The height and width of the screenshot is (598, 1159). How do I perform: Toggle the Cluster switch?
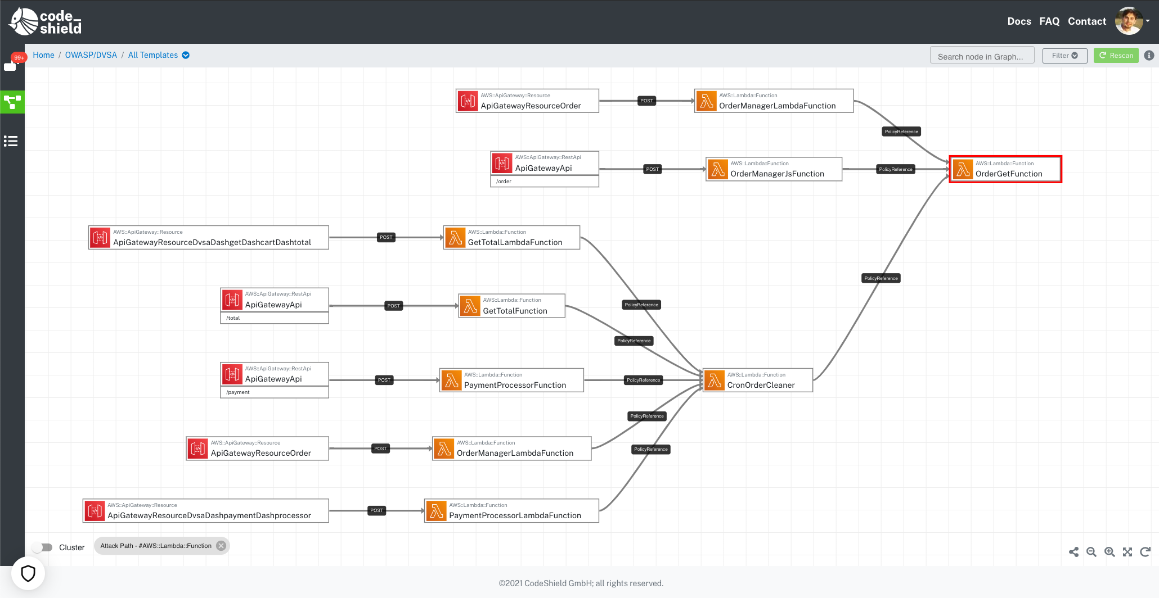[43, 547]
